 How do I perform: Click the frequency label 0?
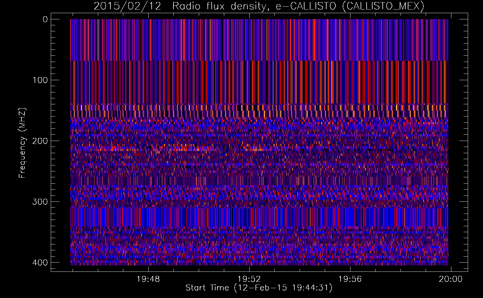click(45, 19)
